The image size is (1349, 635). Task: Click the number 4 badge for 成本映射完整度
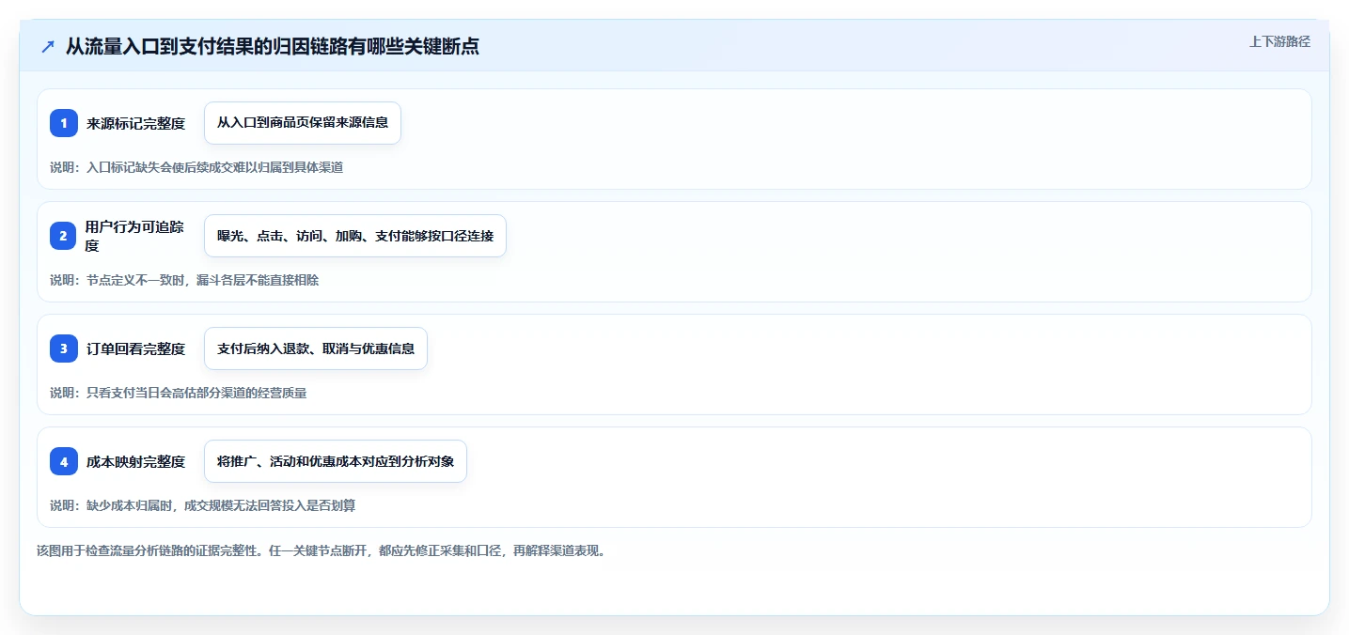(x=64, y=461)
